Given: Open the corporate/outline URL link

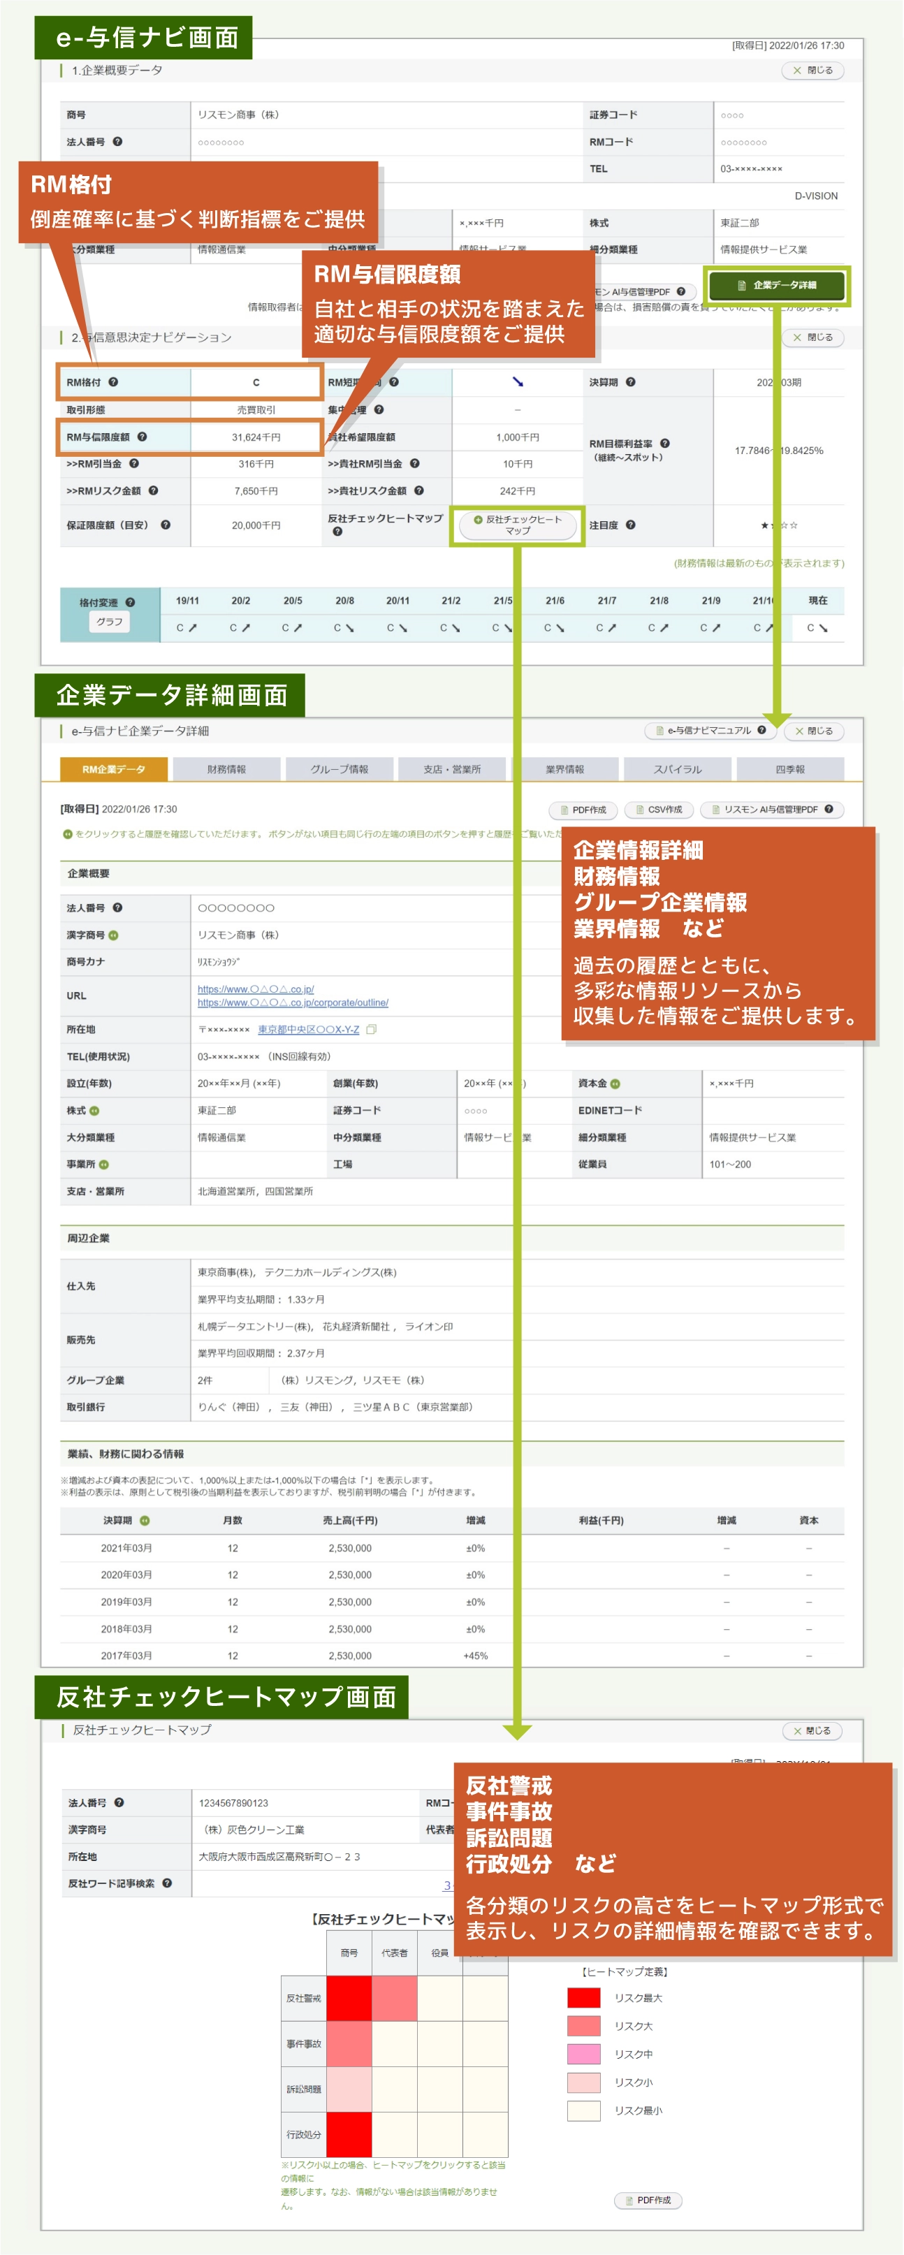Looking at the screenshot, I should click(x=292, y=1002).
